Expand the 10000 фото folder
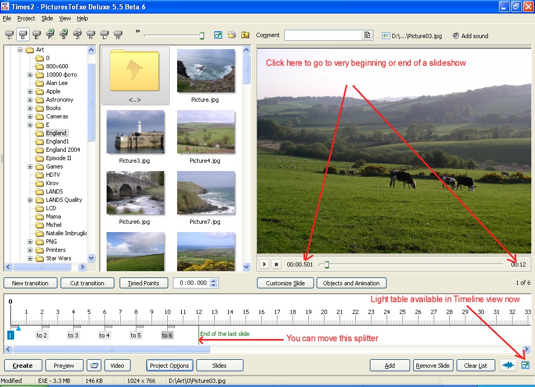 (30, 75)
